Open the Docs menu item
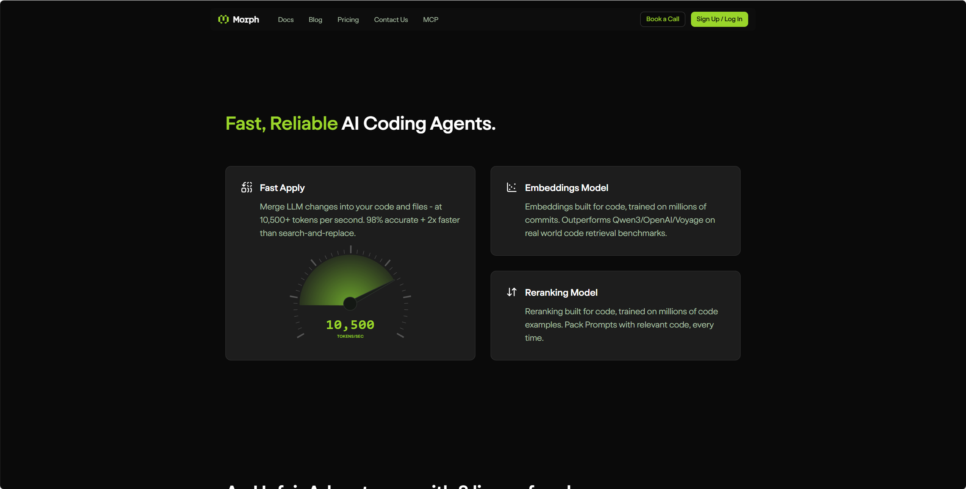 pos(286,20)
